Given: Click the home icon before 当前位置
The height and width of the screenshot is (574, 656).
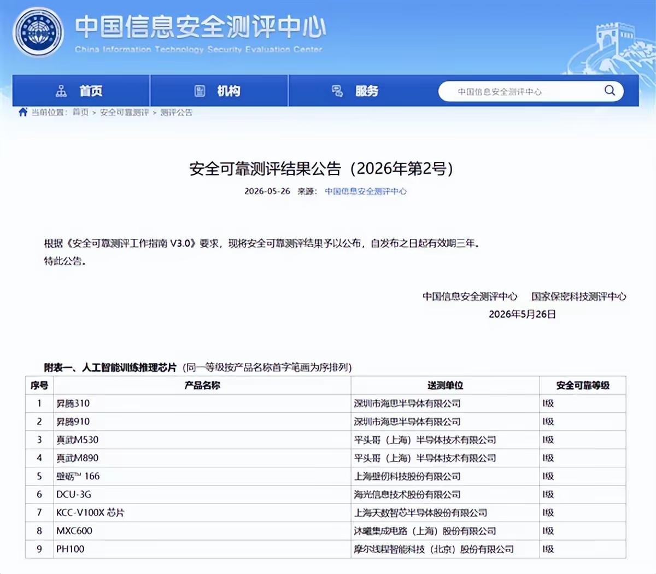Looking at the screenshot, I should coord(23,112).
